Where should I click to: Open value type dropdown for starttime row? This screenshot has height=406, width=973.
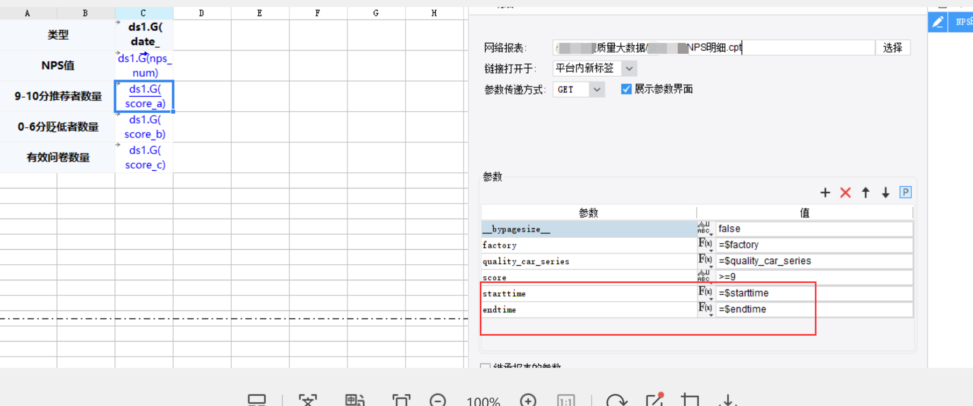point(705,293)
